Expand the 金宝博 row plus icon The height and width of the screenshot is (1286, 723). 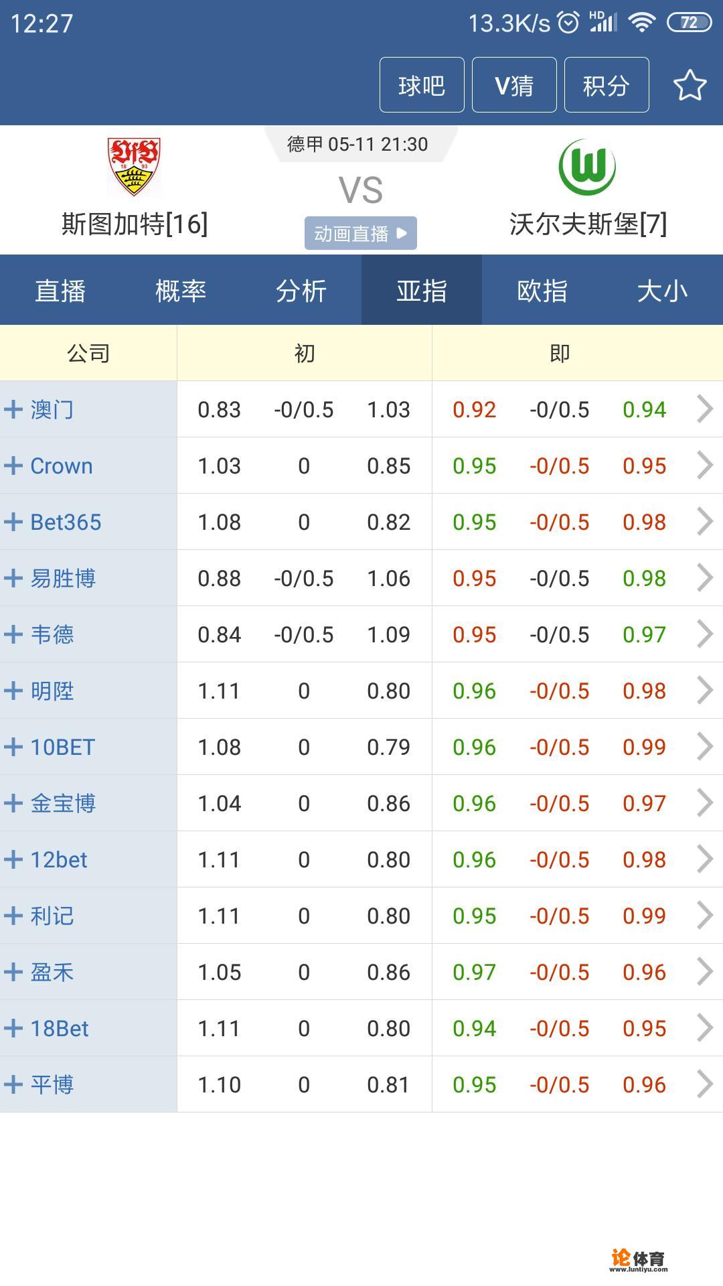[x=13, y=803]
